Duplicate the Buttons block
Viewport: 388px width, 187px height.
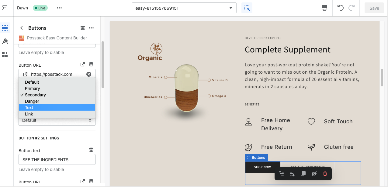(303, 174)
